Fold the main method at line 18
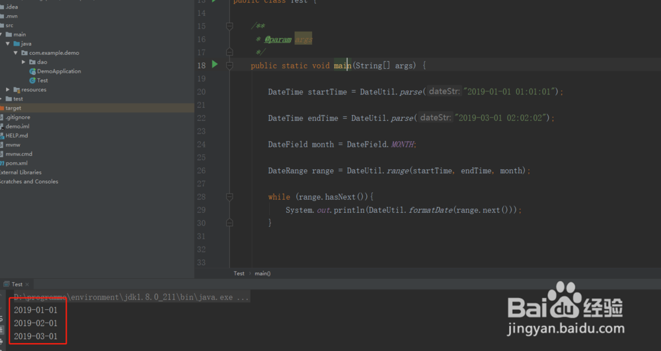661x351 pixels. (x=229, y=65)
